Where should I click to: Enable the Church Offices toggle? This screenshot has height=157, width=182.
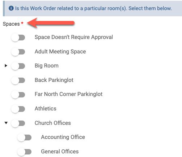point(18,123)
